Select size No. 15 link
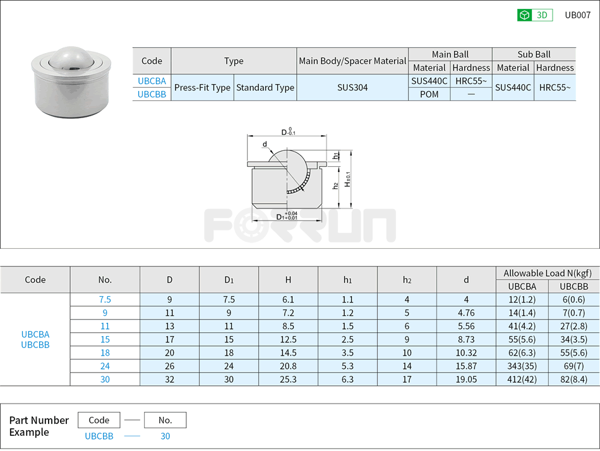 pos(105,339)
